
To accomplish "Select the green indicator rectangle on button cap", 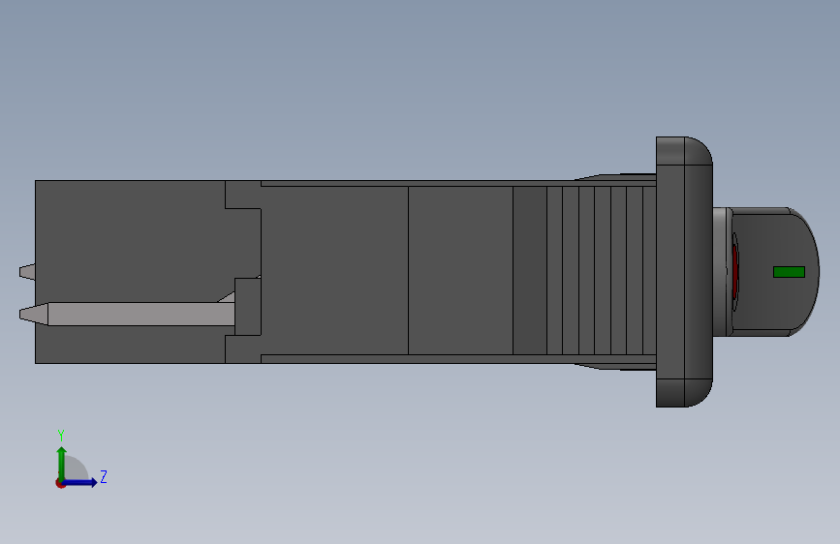I will point(789,272).
